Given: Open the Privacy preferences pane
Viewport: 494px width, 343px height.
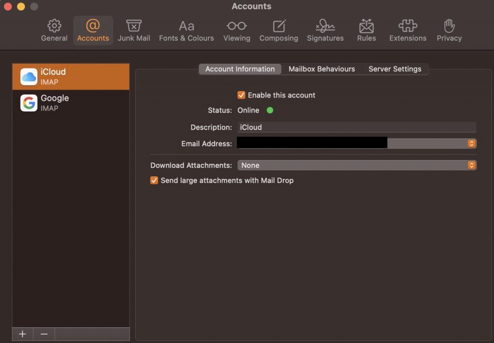Looking at the screenshot, I should tap(449, 30).
